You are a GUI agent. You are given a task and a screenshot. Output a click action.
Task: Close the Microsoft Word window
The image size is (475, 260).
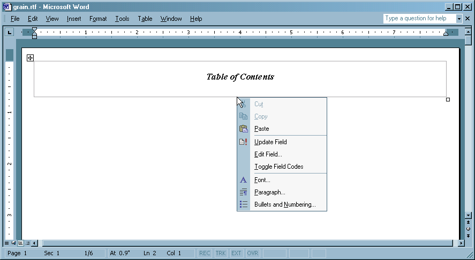[467, 6]
